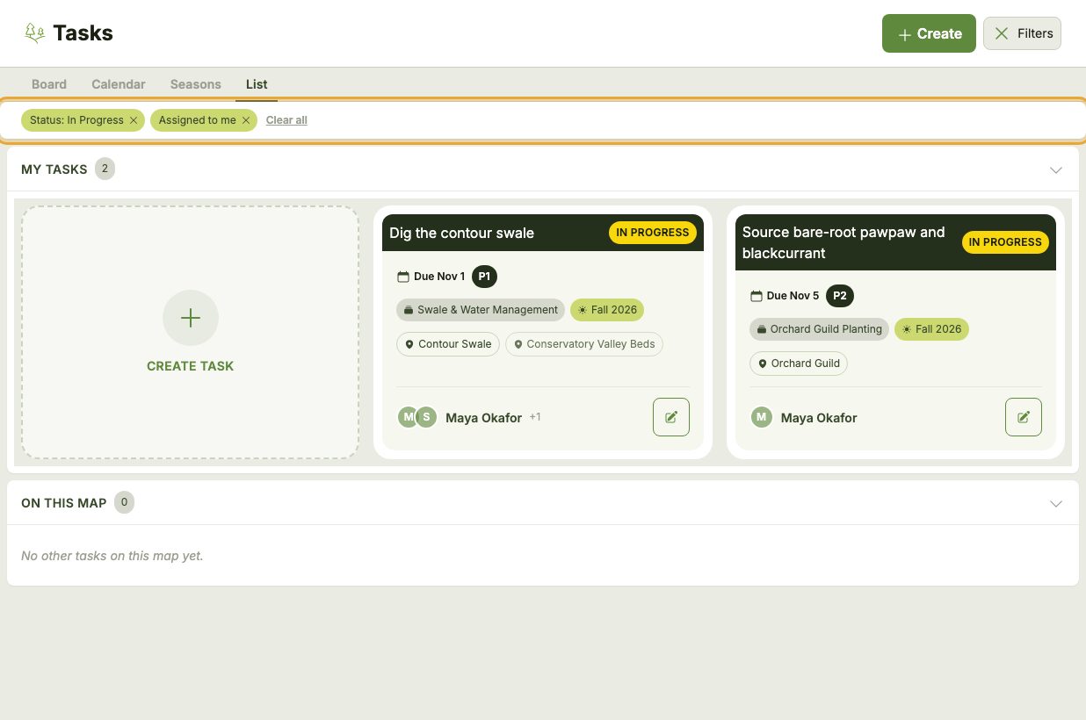Remove the Status: In Progress filter
The image size is (1086, 720).
point(134,120)
